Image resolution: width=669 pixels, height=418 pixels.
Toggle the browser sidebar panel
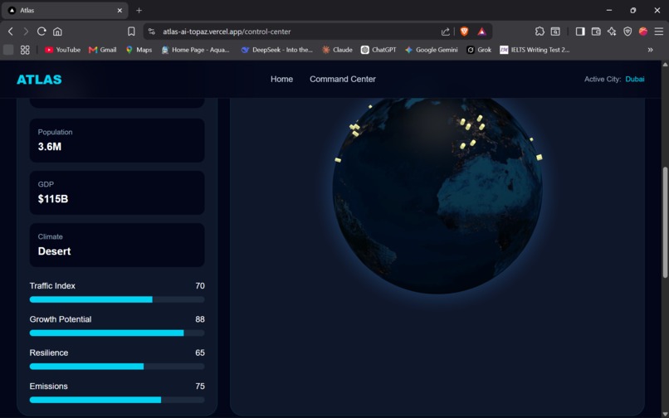580,32
